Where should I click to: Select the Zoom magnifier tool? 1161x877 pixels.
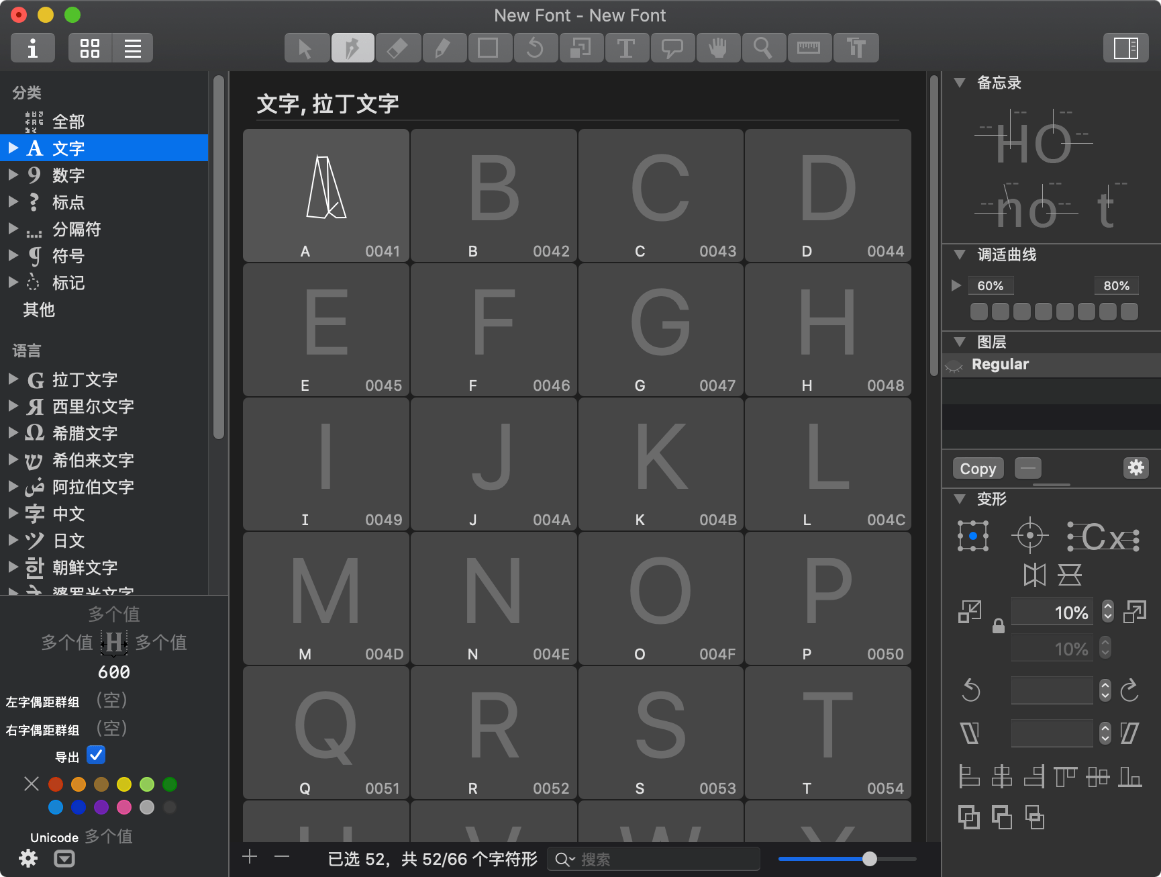tap(763, 48)
